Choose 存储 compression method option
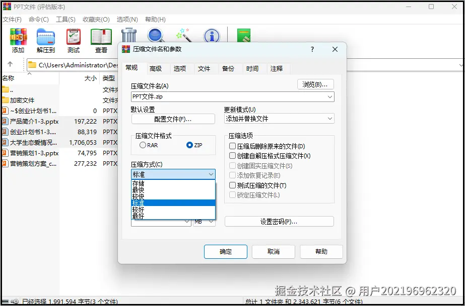This screenshot has height=306, width=465. click(x=173, y=183)
